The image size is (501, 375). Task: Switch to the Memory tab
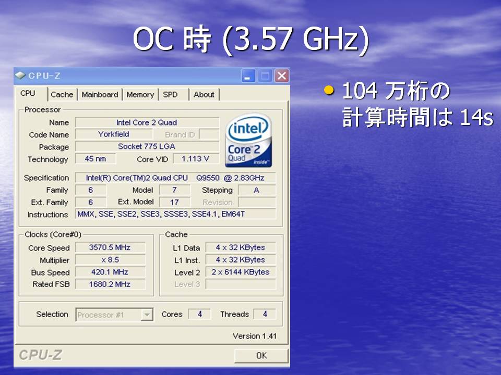pos(140,95)
